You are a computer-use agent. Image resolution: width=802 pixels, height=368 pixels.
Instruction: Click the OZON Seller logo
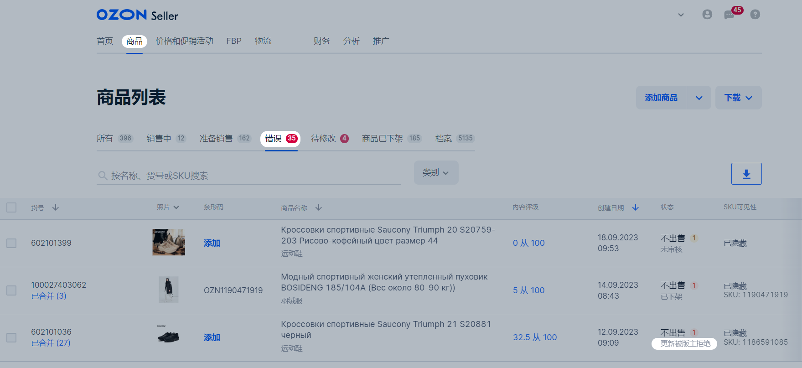[137, 15]
